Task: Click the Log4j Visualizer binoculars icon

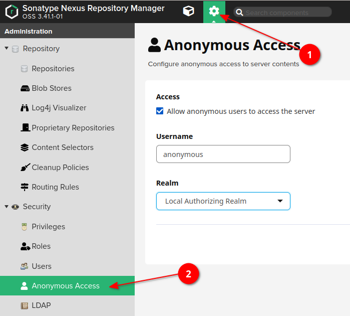Action: pos(25,108)
